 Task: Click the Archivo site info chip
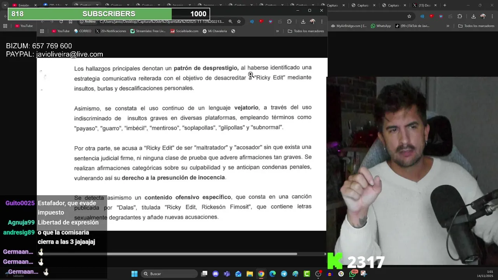pos(88,22)
